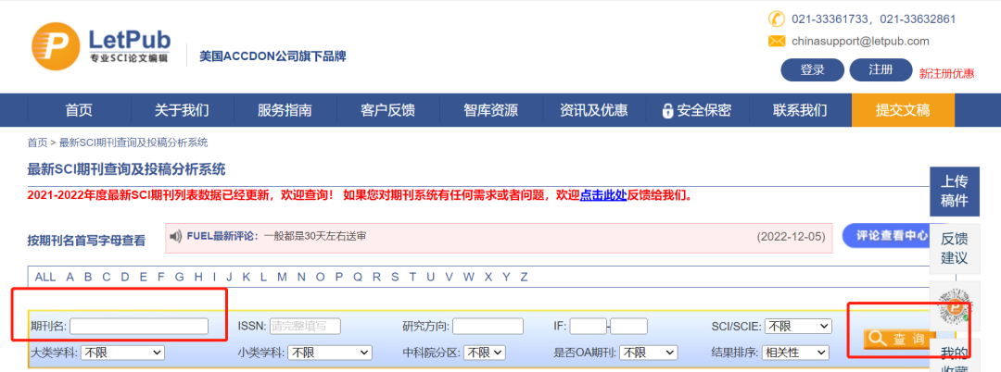
Task: Click the orange 提交文稿 tab
Action: click(903, 110)
